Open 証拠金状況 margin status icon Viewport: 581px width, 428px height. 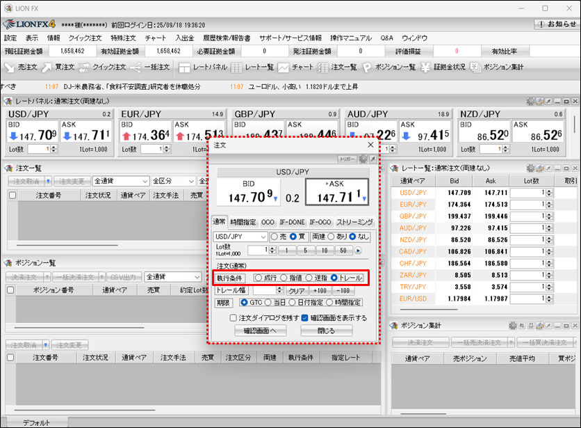(443, 68)
